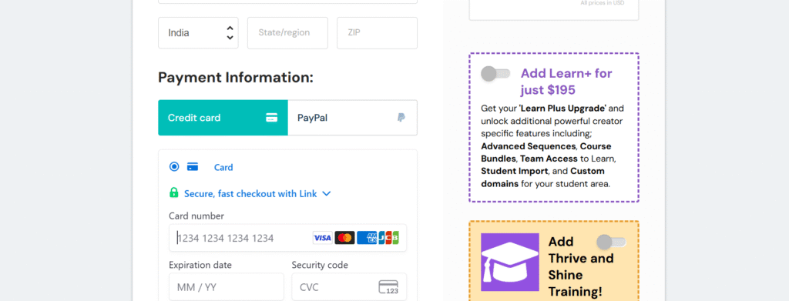Image resolution: width=789 pixels, height=301 pixels.
Task: Click the blue Card label
Action: 223,167
